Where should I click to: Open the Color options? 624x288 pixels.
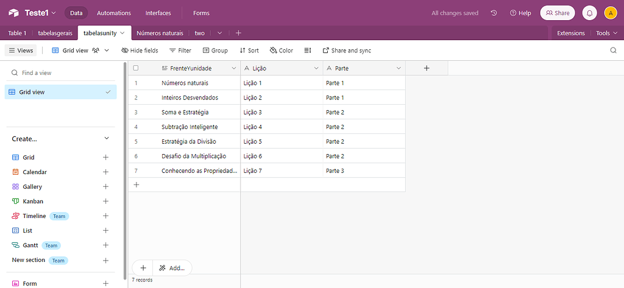coord(282,51)
